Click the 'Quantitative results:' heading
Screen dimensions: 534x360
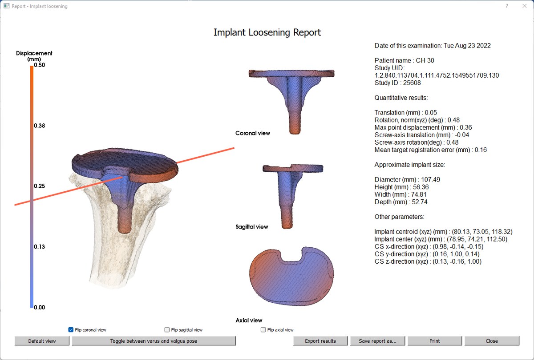click(x=401, y=98)
